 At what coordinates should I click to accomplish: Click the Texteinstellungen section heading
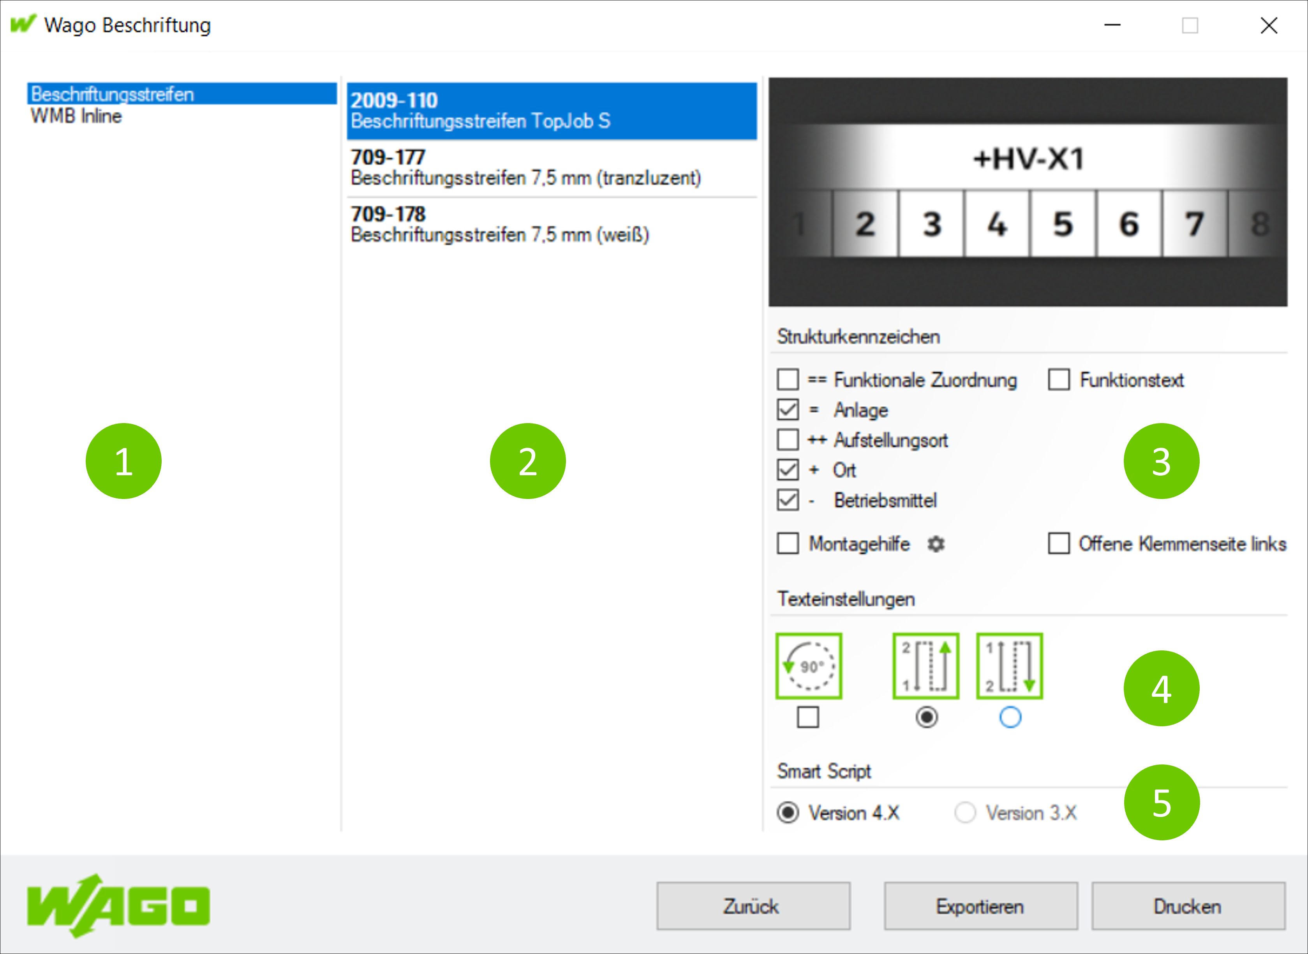846,599
